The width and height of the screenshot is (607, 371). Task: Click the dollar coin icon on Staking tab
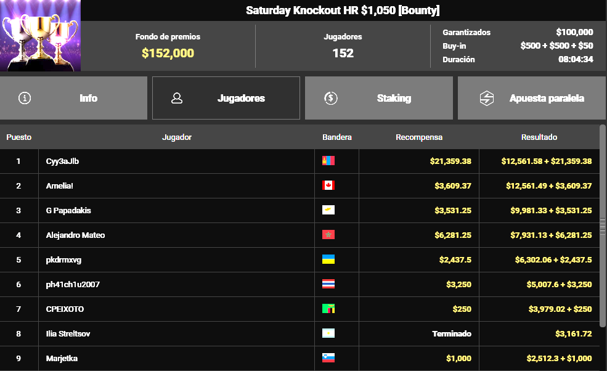tap(331, 98)
